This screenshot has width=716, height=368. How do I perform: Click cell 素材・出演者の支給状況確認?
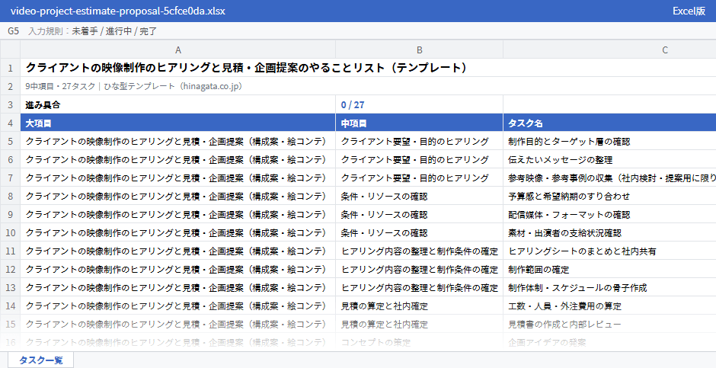click(609, 232)
